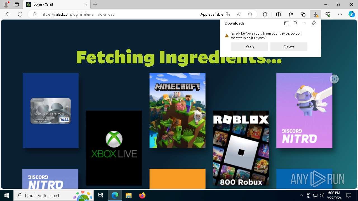Open a new browser tab
358x201 pixels.
95,4
